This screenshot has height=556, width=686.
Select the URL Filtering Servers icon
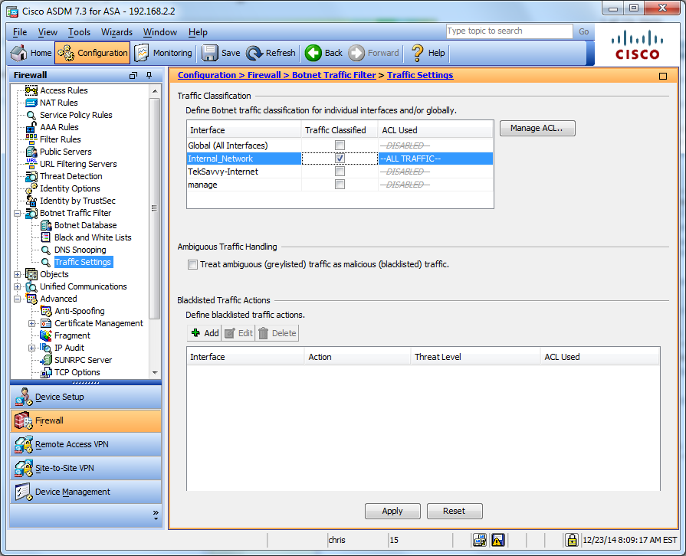coord(31,164)
